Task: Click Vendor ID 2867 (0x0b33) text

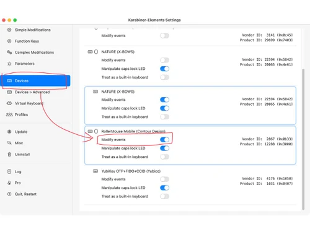Action: [x=267, y=139]
